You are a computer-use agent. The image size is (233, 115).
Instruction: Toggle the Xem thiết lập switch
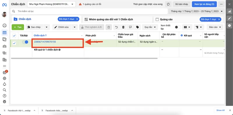click(x=177, y=27)
